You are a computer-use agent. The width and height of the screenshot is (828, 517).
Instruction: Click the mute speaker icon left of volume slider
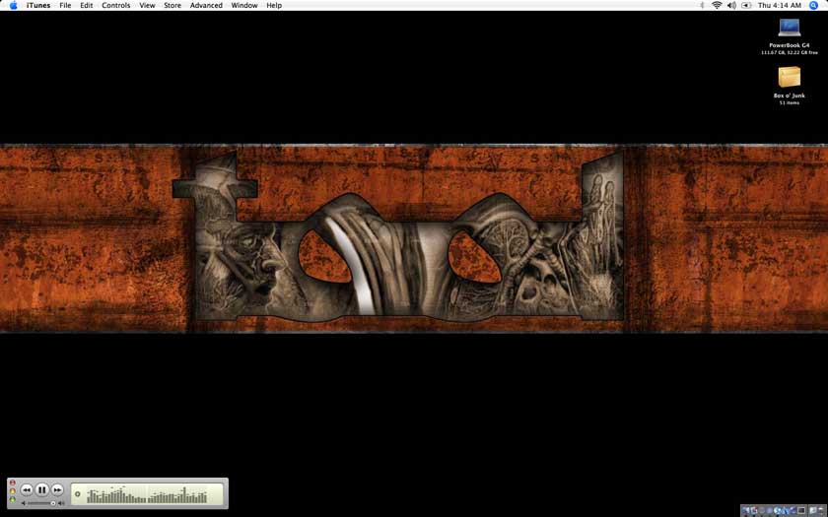click(x=24, y=503)
